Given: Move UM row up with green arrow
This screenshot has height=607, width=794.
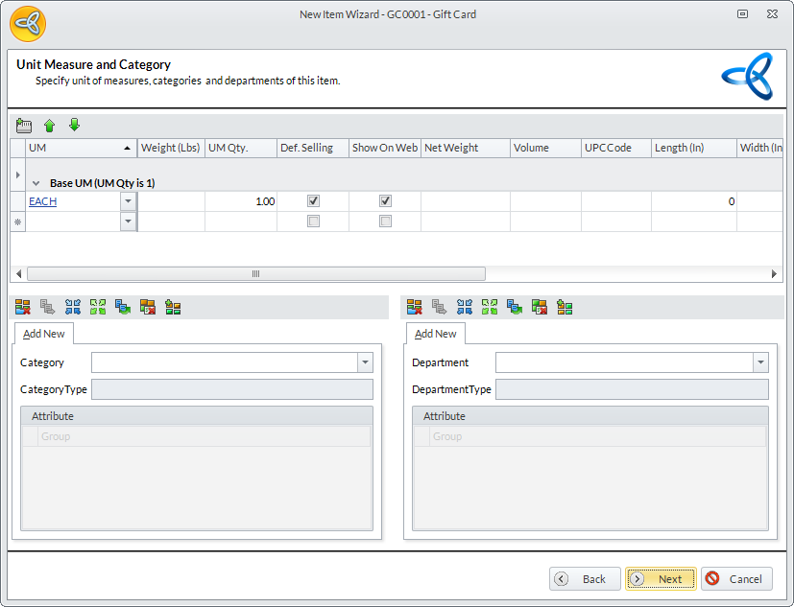Looking at the screenshot, I should click(x=50, y=126).
